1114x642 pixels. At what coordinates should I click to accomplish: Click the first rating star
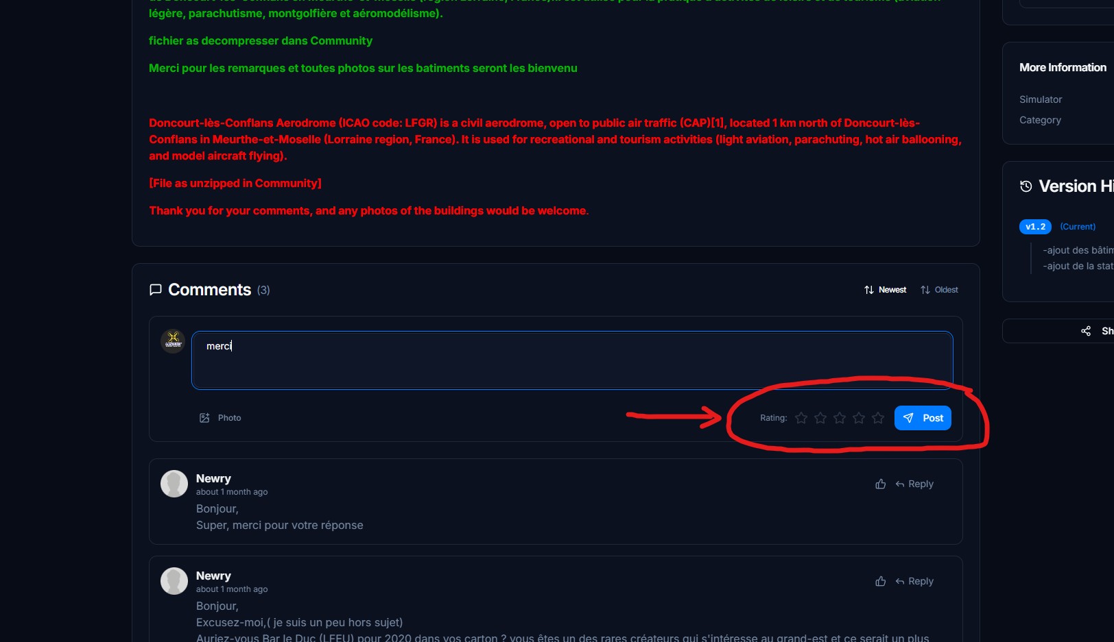pos(801,418)
